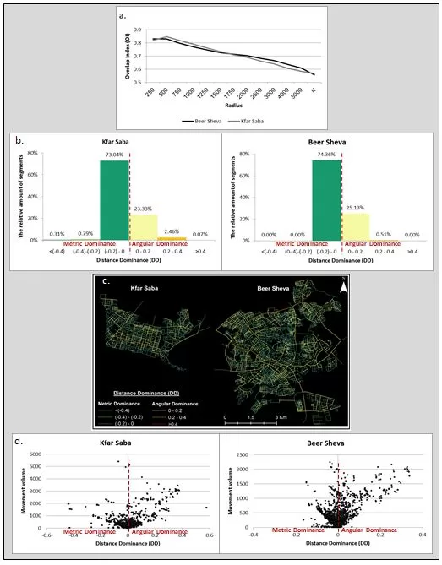Click the Overlap Index (OI) axis title

point(128,57)
